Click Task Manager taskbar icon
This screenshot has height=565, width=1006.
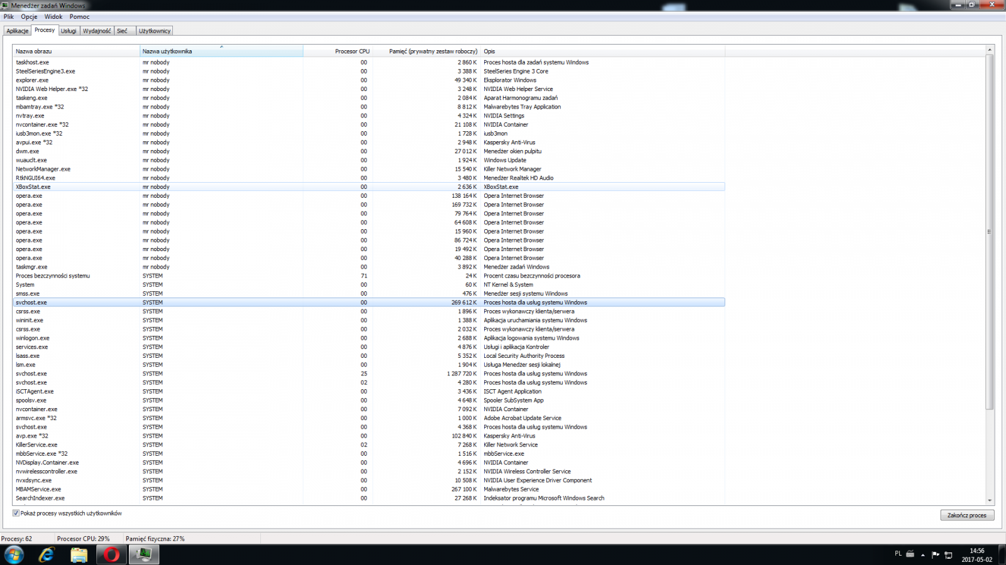(144, 555)
